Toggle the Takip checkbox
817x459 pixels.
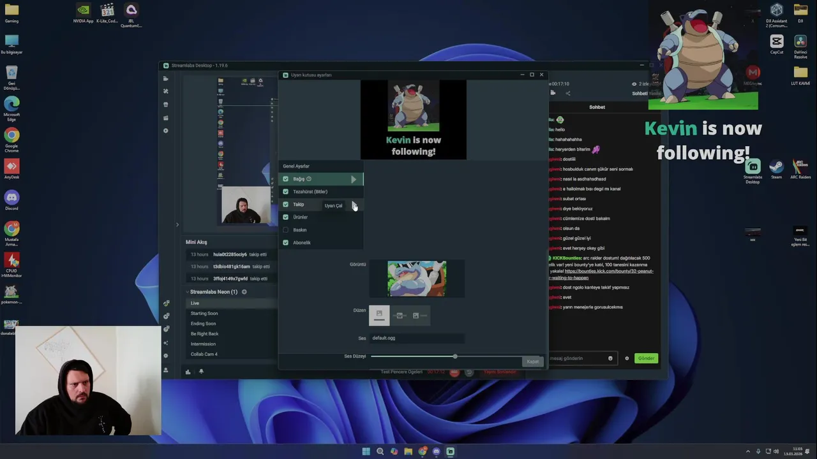pyautogui.click(x=285, y=205)
